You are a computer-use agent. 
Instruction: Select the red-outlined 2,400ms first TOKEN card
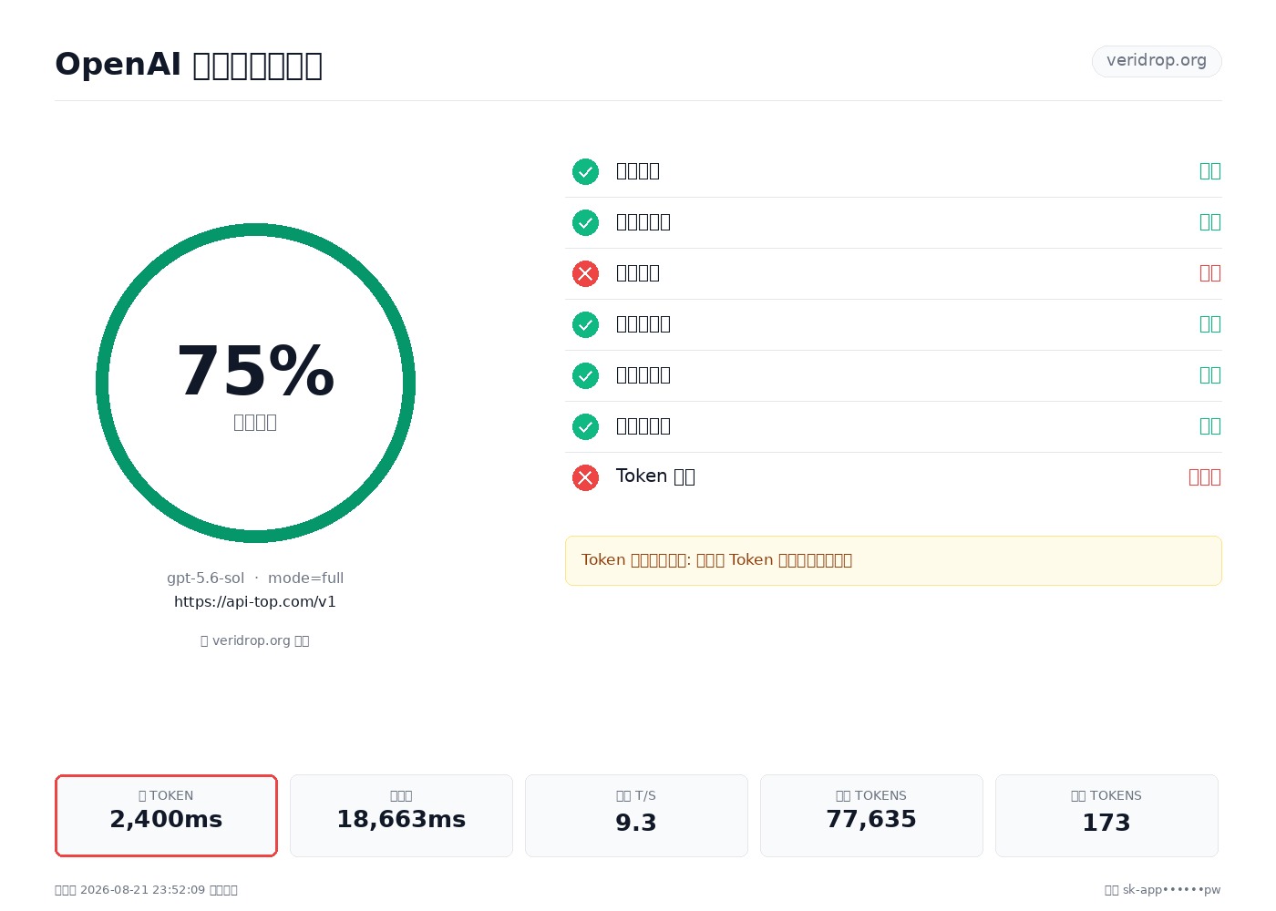(x=166, y=815)
